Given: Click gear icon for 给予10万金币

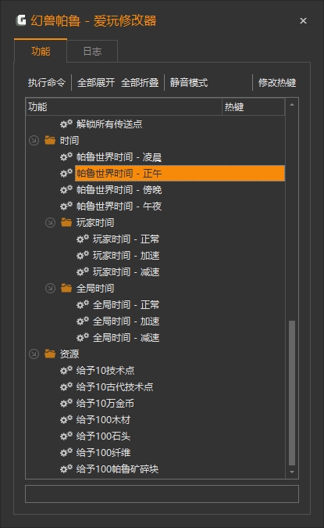Looking at the screenshot, I should [x=66, y=403].
